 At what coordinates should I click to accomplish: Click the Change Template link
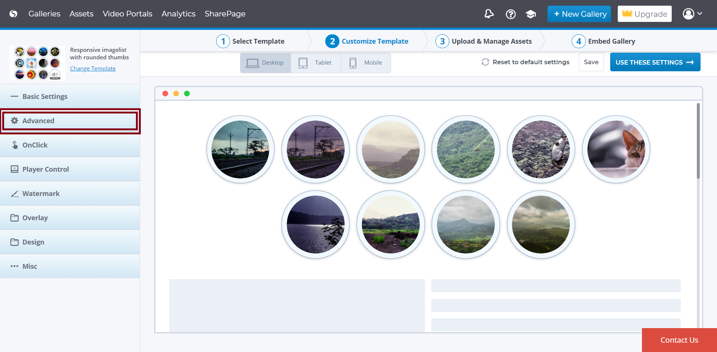(x=93, y=69)
